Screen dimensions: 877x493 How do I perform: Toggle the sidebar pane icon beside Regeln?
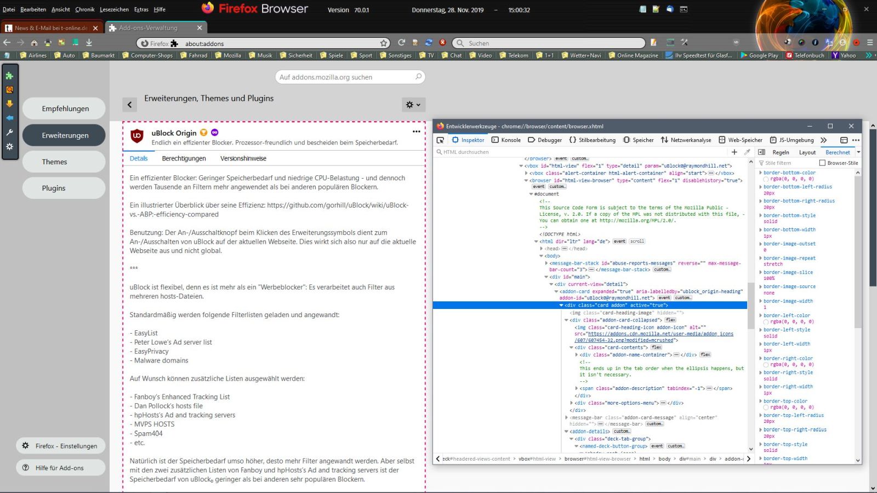(761, 152)
